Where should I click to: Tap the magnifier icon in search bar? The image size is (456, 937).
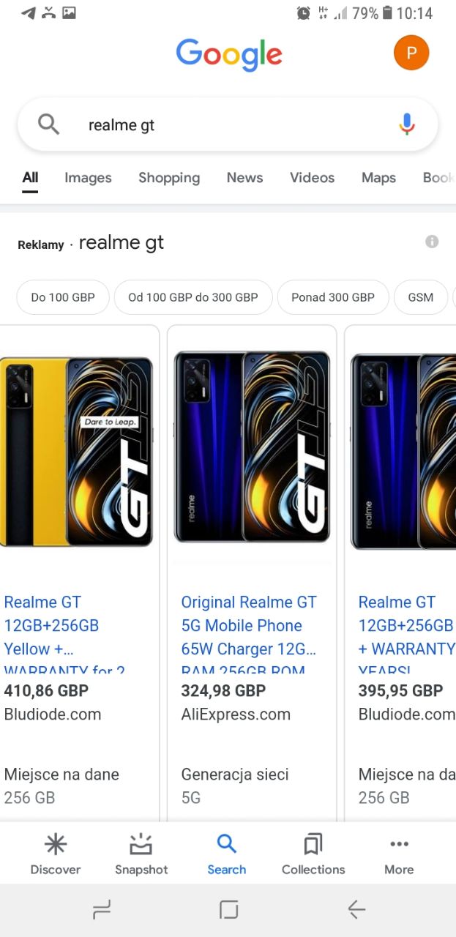(x=48, y=124)
